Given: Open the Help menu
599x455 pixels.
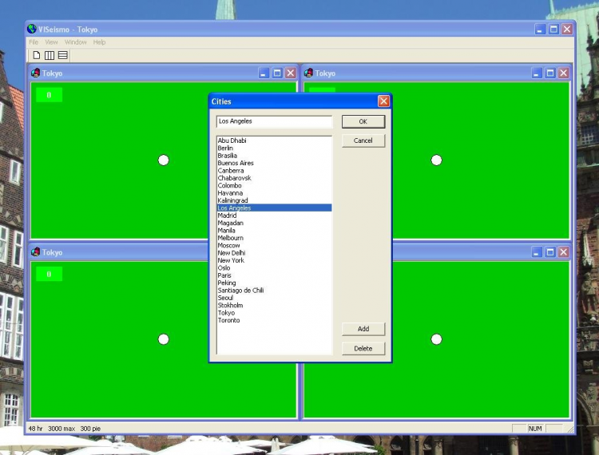Looking at the screenshot, I should click(x=99, y=42).
